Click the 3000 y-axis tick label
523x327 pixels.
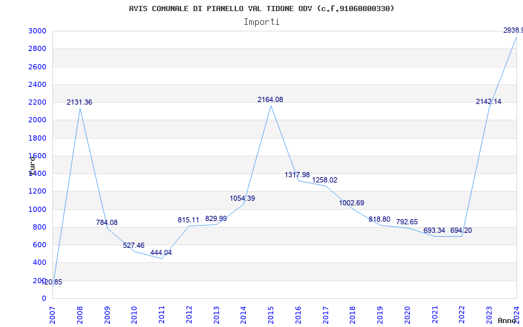pos(37,31)
